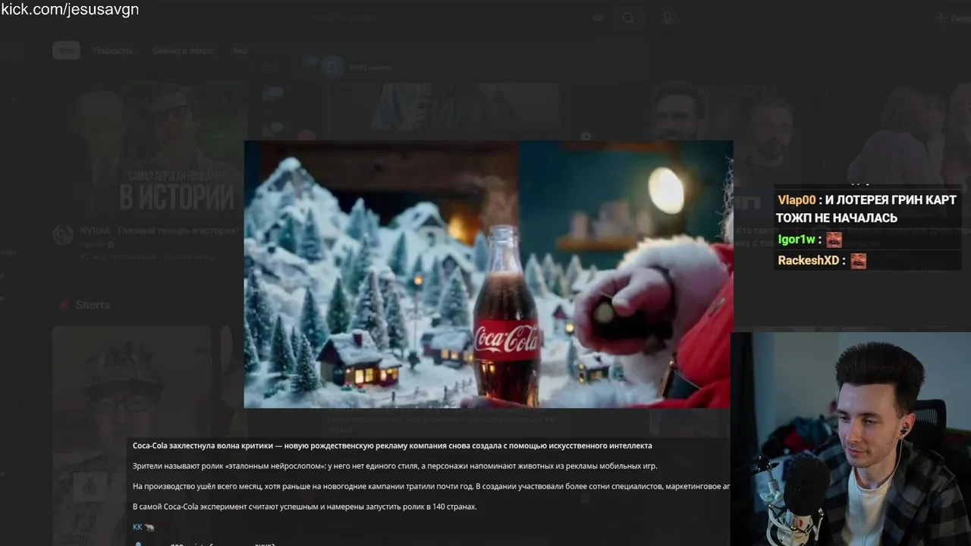The height and width of the screenshot is (546, 971).
Task: Open Telegram hamburger menu icon
Action: tap(267, 67)
